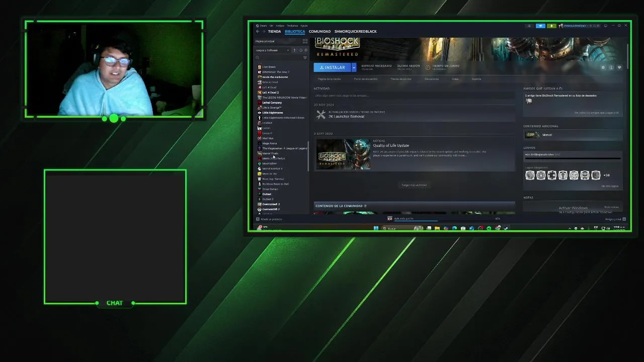Open the library filter options icon

click(x=305, y=57)
